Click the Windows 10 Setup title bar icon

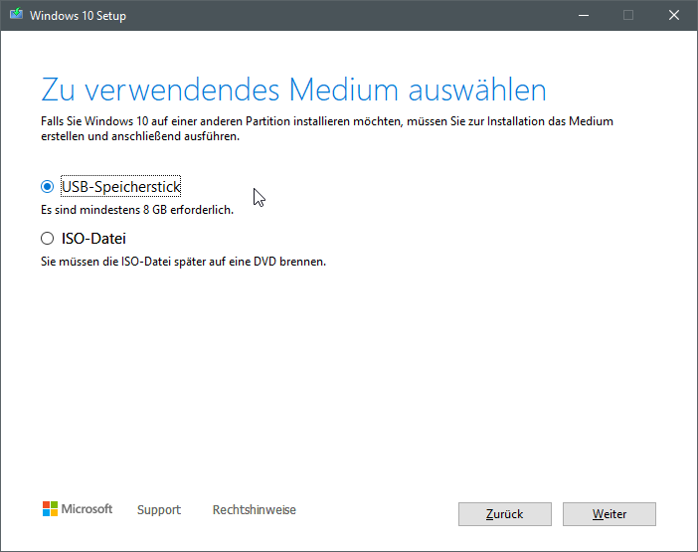[x=15, y=16]
